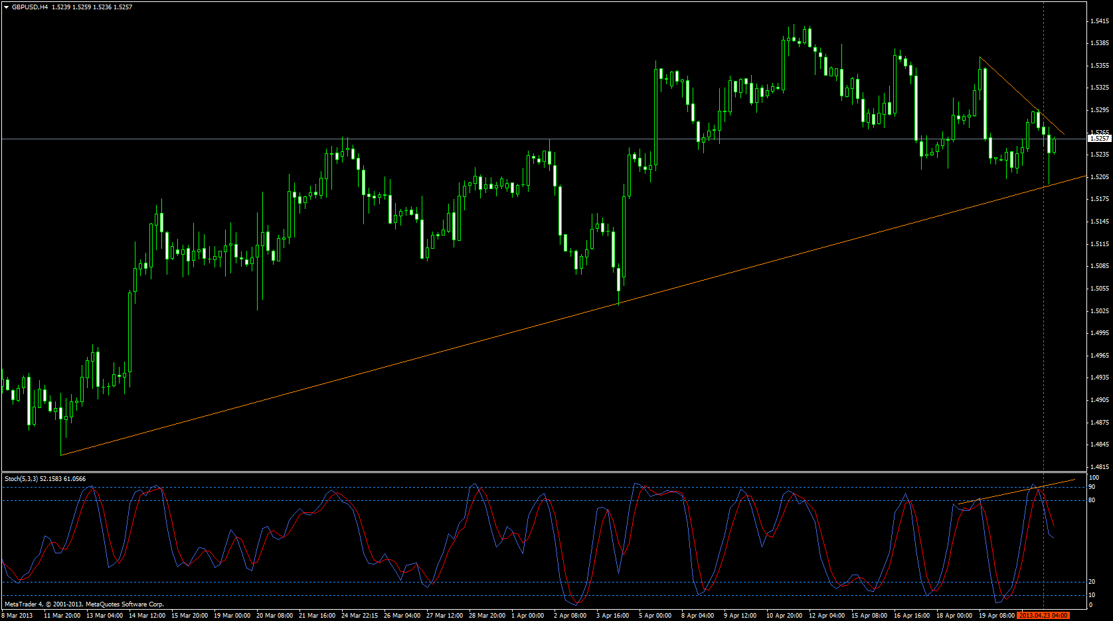The image size is (1113, 621).
Task: Click the 14 Mar 12:00 date label
Action: (x=147, y=616)
